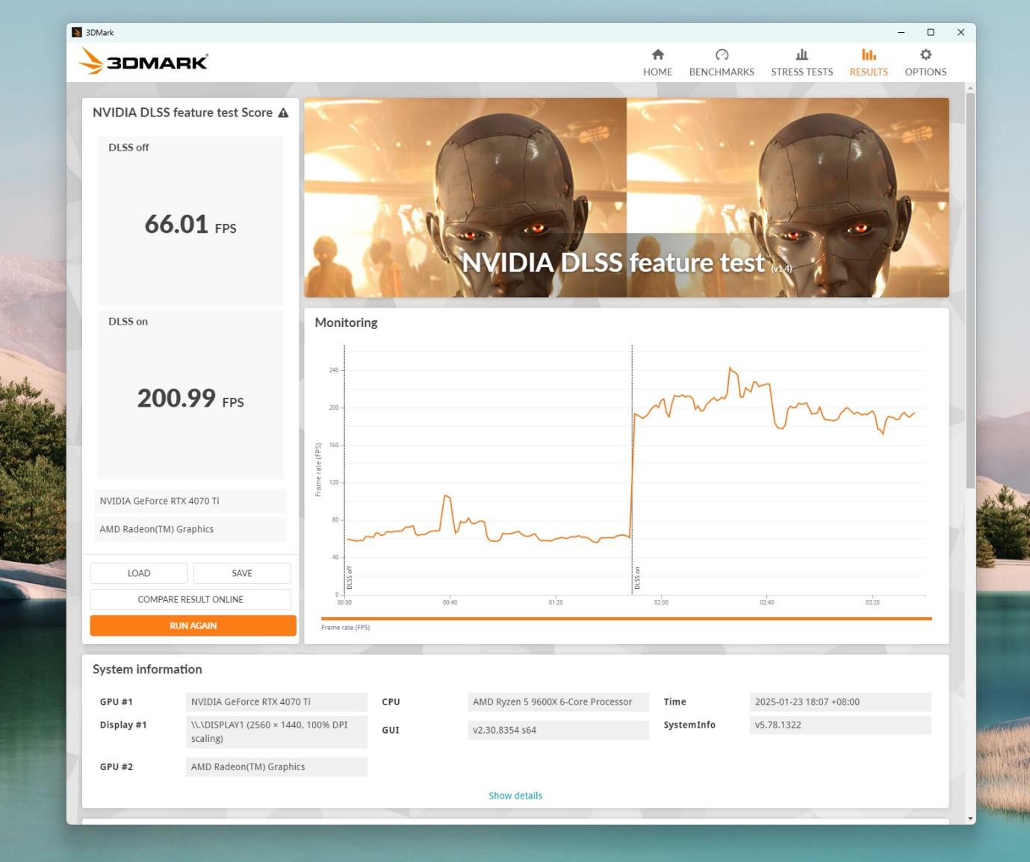Viewport: 1030px width, 862px height.
Task: Click the Time value 2025-01-23 18:07
Action: [x=840, y=702]
